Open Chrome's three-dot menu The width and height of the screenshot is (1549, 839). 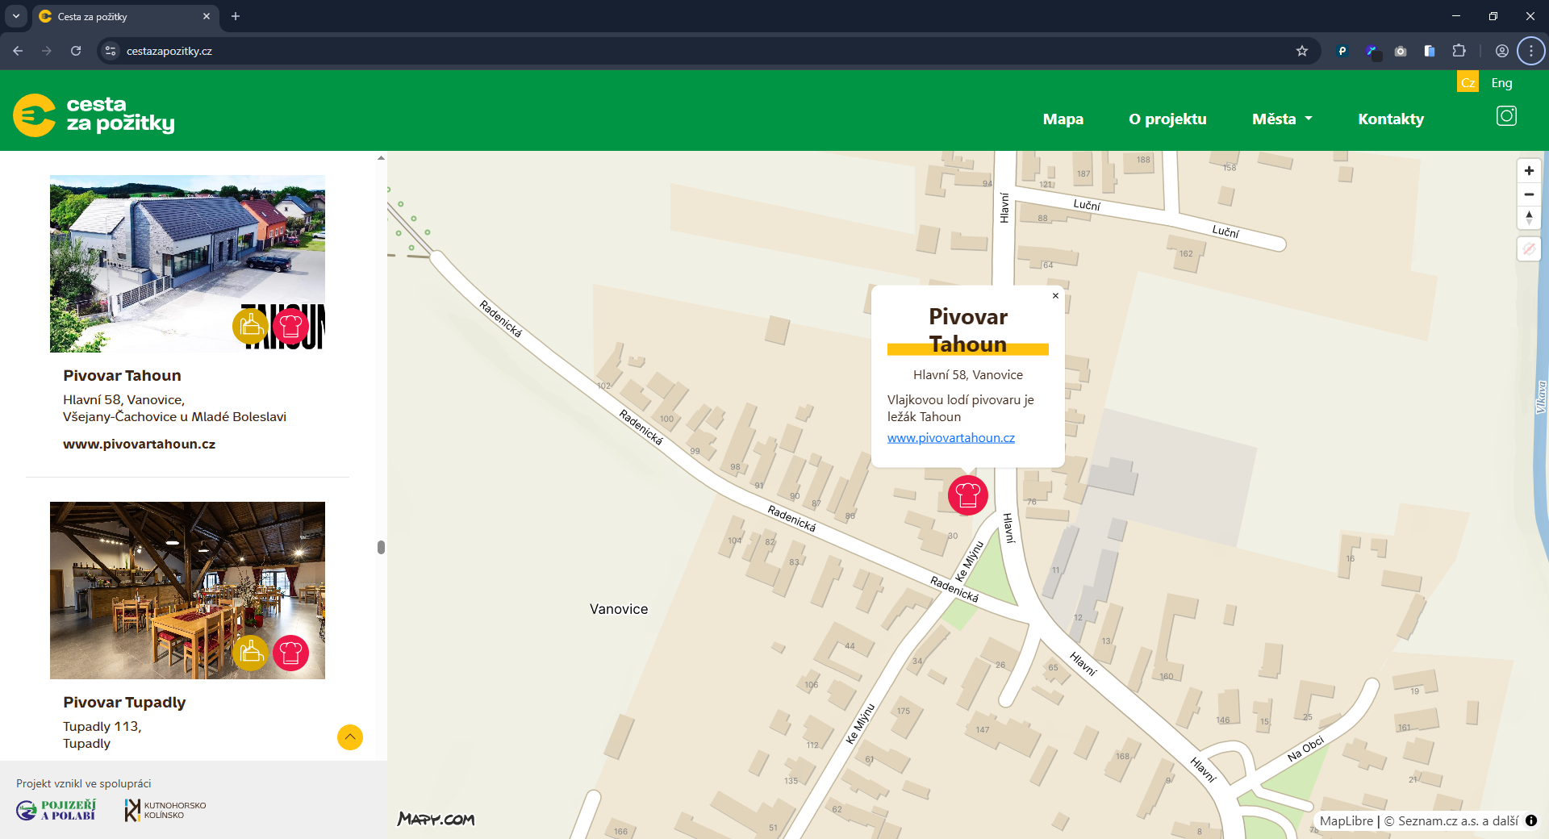click(1530, 51)
